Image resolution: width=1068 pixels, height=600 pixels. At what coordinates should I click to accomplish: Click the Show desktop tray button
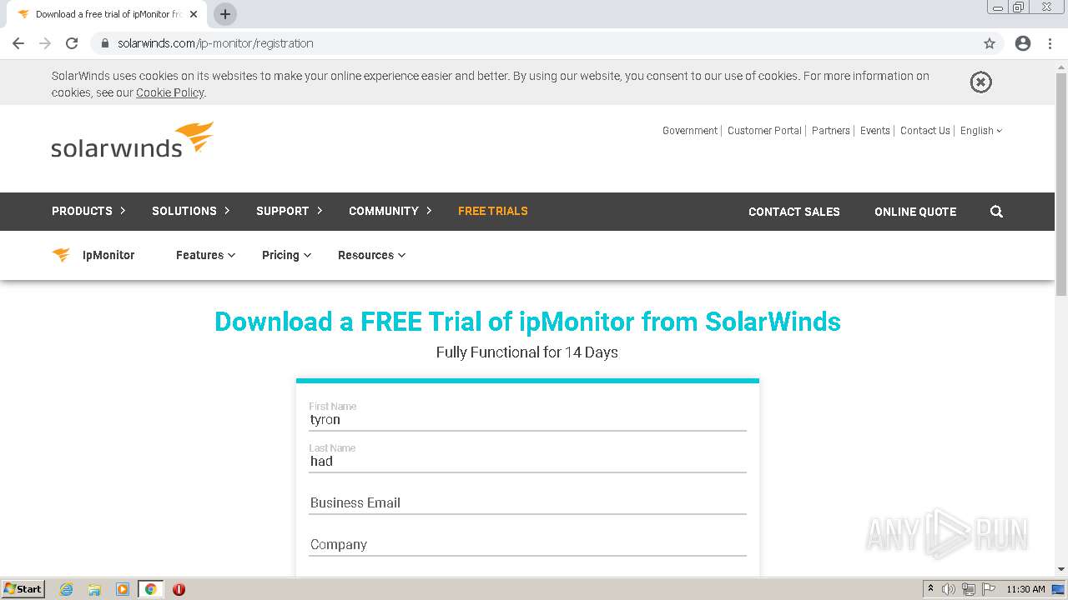pos(1058,589)
